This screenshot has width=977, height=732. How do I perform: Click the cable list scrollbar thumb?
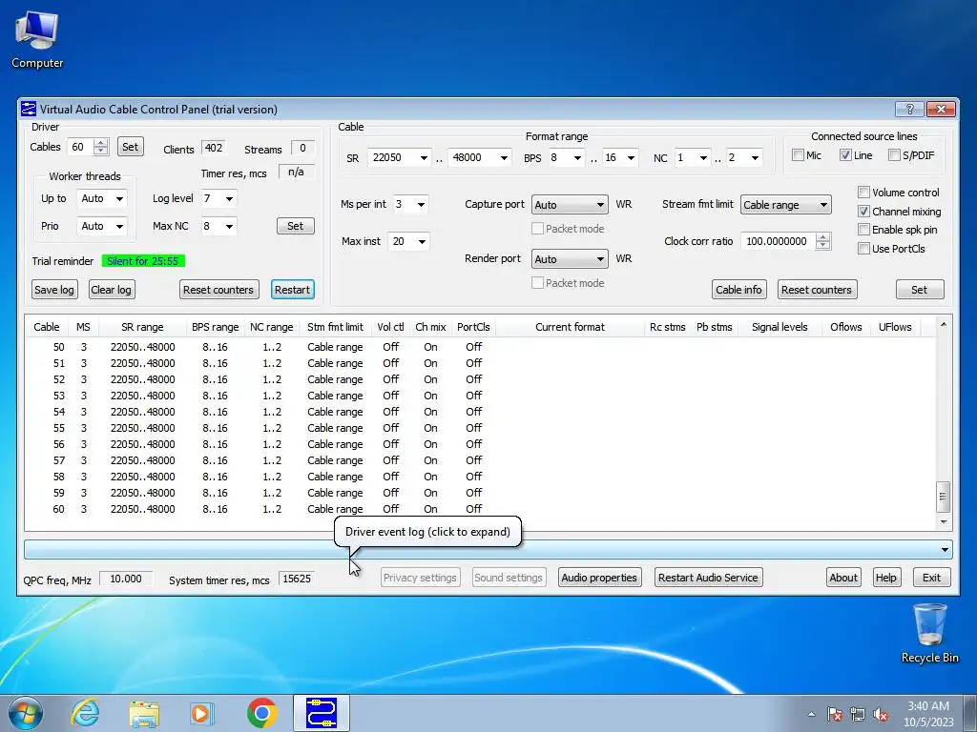942,496
